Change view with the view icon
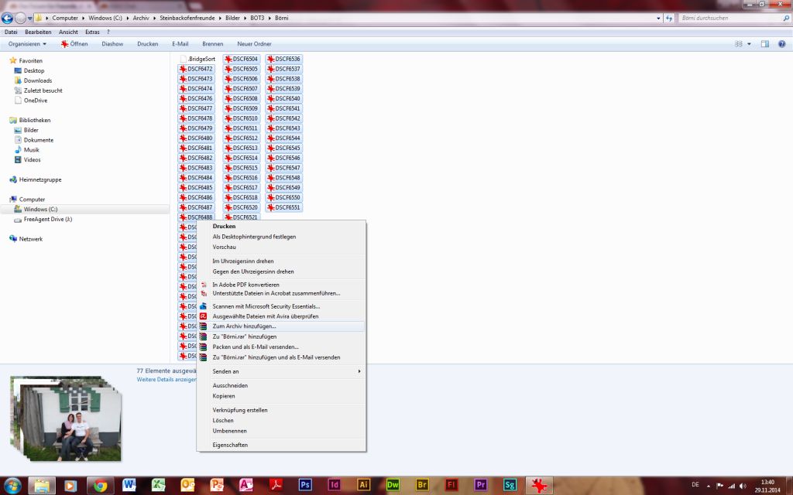Screen dimensions: 793x495 pyautogui.click(x=738, y=44)
